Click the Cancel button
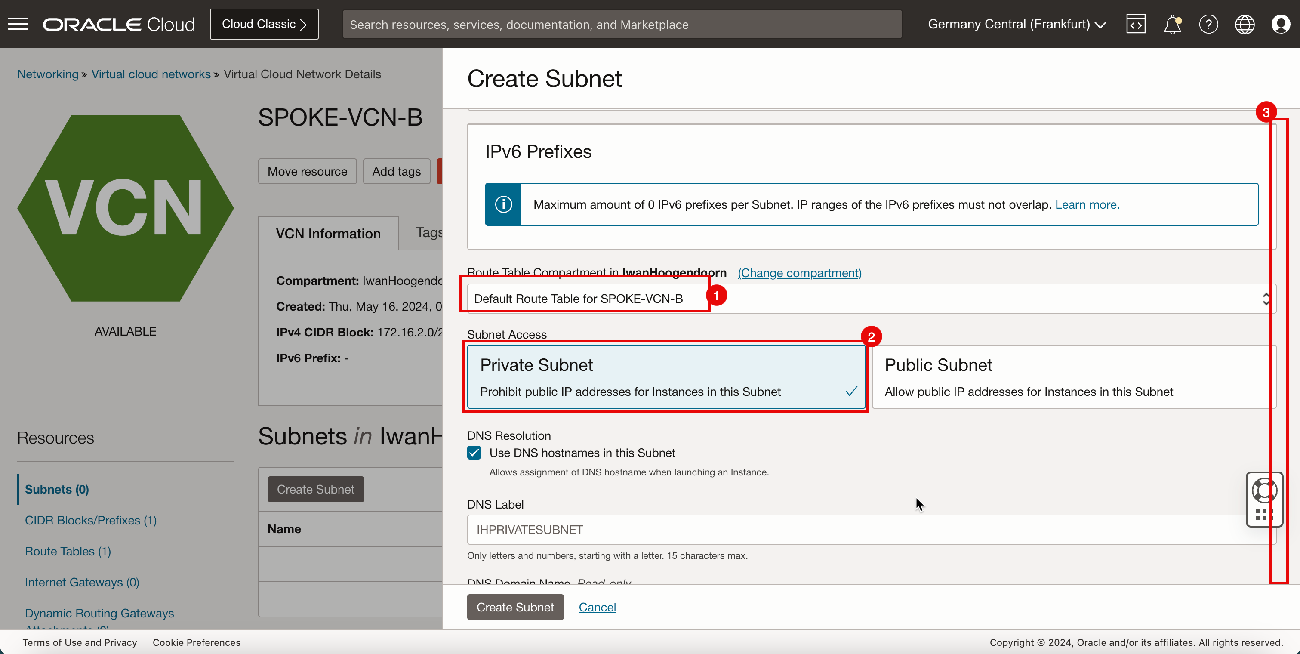This screenshot has height=654, width=1300. point(598,607)
